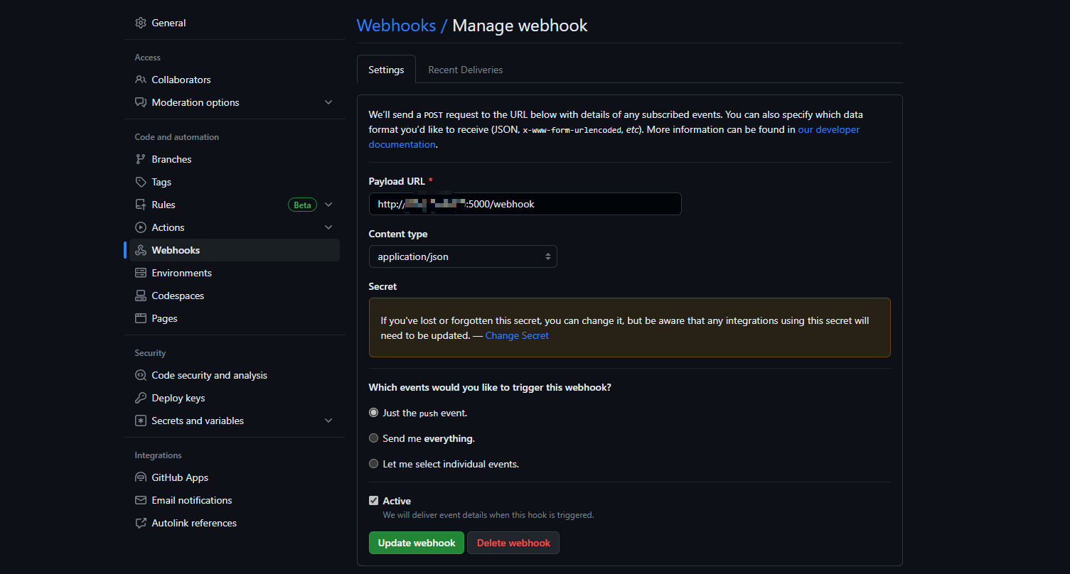Select 'Just the push event' radio button
Viewport: 1070px width, 574px height.
click(x=374, y=413)
